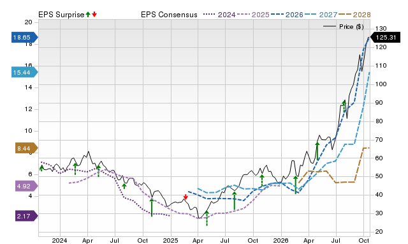Select the 2026 consensus legend entry
This screenshot has height=244, width=408.
pos(287,15)
